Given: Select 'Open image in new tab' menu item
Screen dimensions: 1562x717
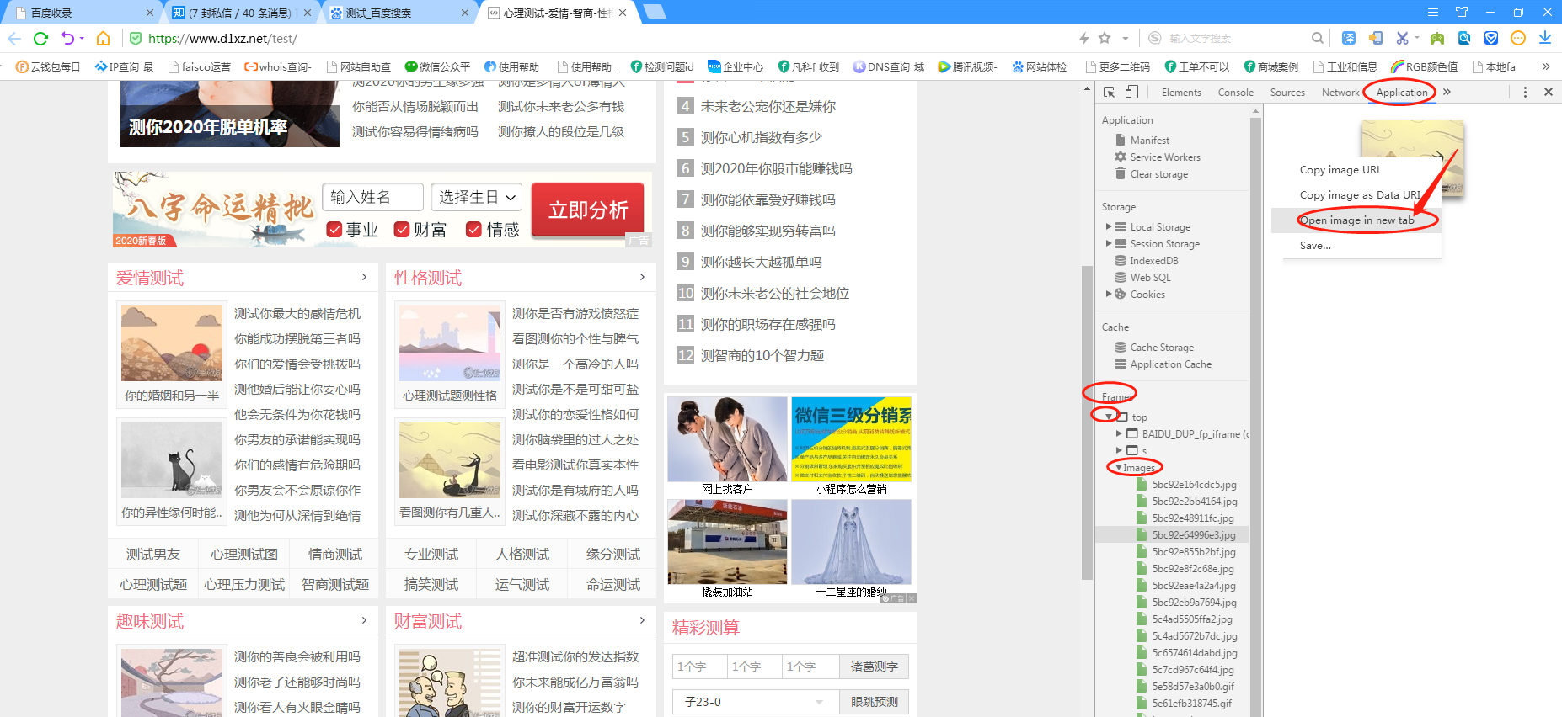Looking at the screenshot, I should tap(1356, 220).
